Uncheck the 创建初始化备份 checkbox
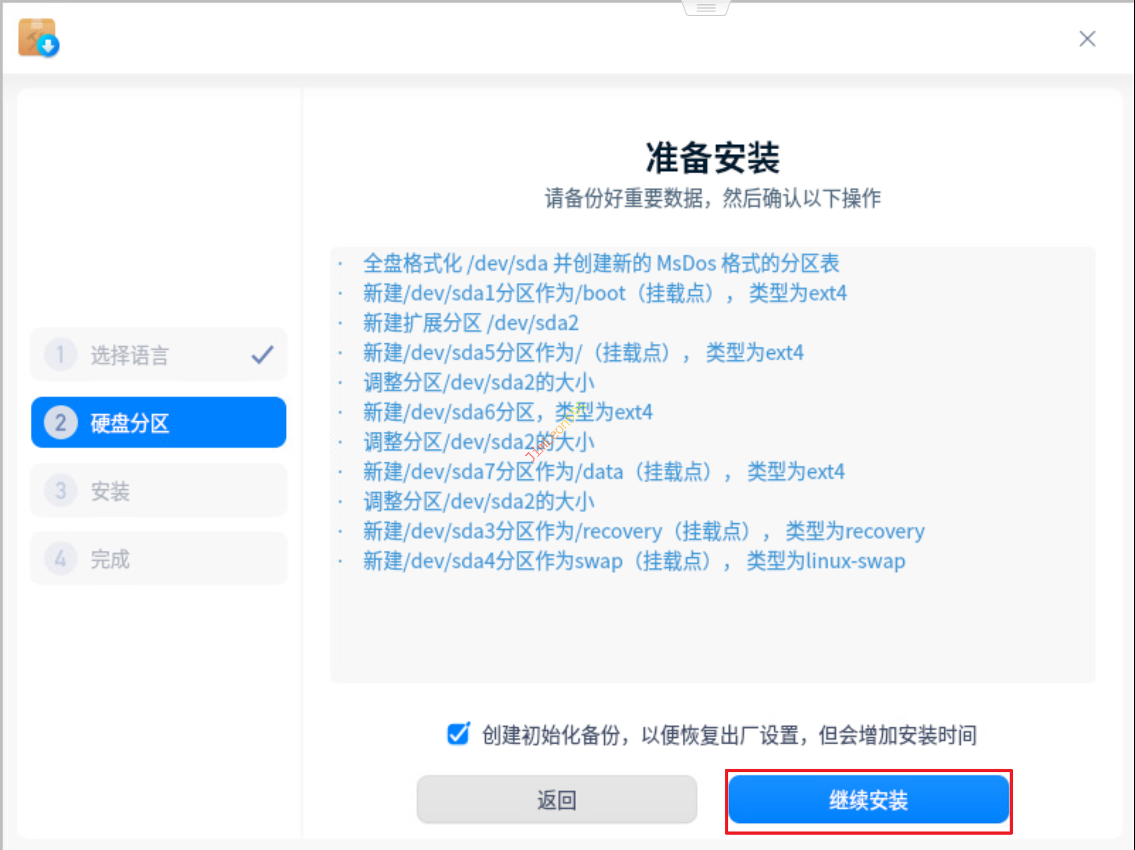 458,735
